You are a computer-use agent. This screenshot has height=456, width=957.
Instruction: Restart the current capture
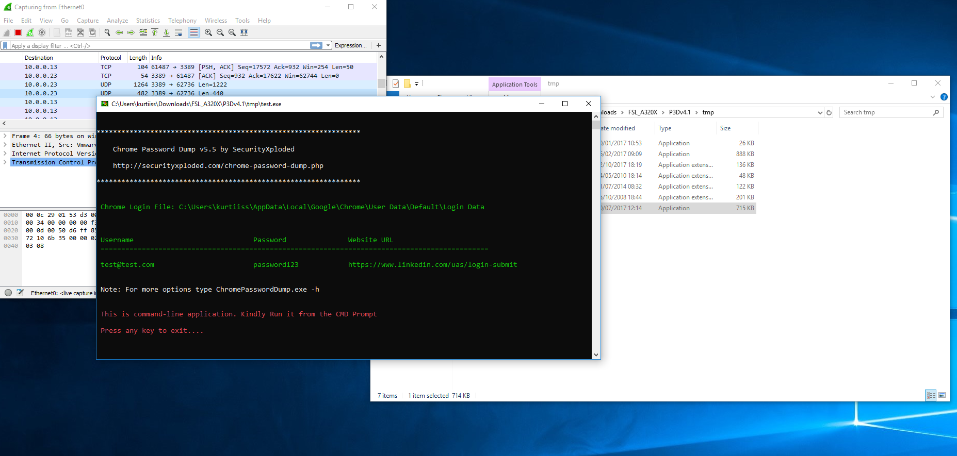[30, 32]
